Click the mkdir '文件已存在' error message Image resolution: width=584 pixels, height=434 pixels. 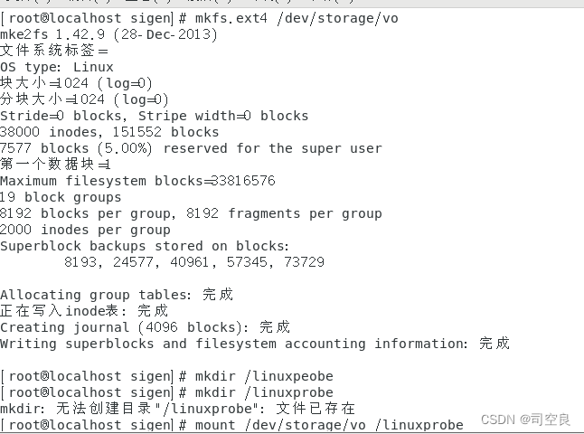(316, 409)
